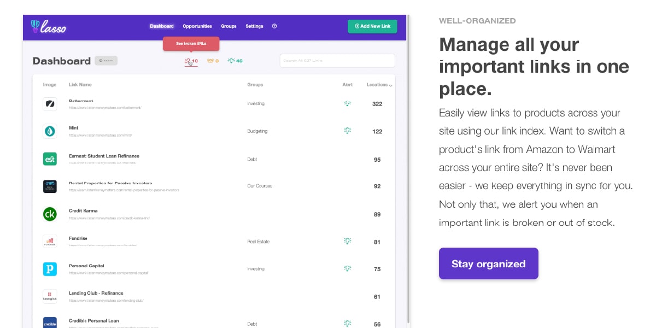Click the 89 locations count

(377, 214)
